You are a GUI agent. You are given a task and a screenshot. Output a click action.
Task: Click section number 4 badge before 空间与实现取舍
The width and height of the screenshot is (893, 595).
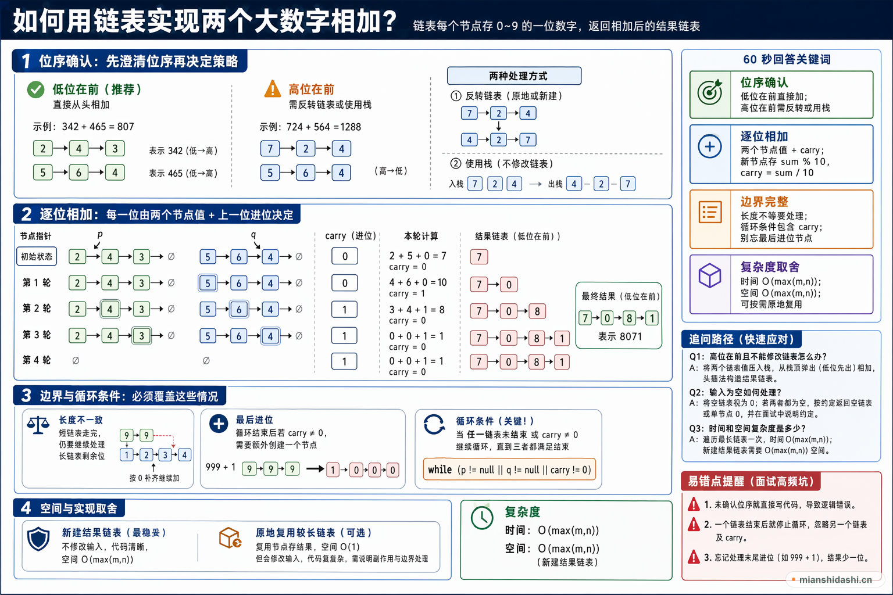[27, 508]
